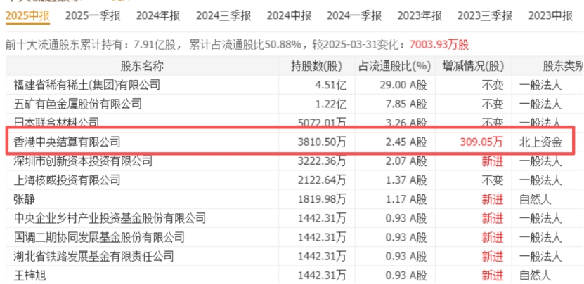The image size is (584, 284).
Task: Click 不变 in the 福建省稀有稀土 row
Action: click(x=493, y=85)
